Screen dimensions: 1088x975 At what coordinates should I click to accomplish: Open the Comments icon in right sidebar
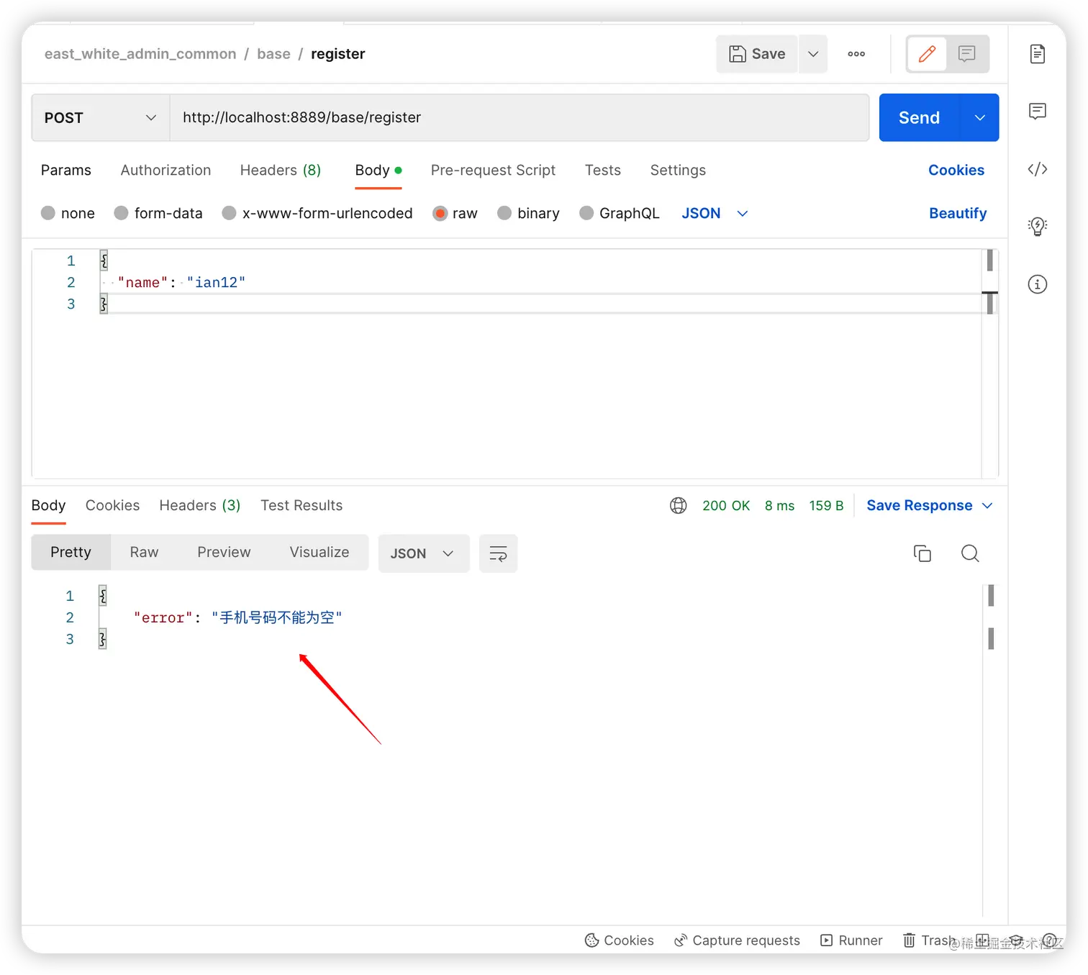click(x=1037, y=112)
